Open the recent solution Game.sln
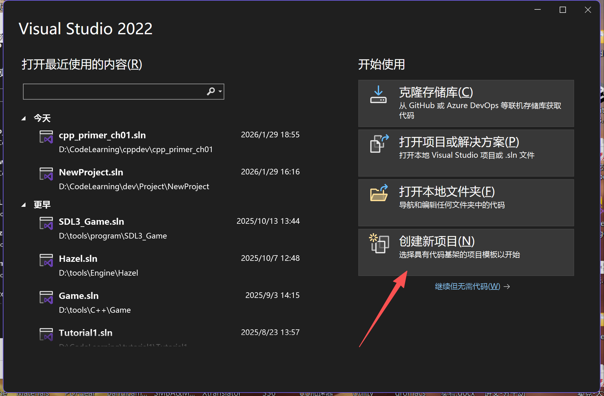The height and width of the screenshot is (396, 604). pyautogui.click(x=79, y=295)
